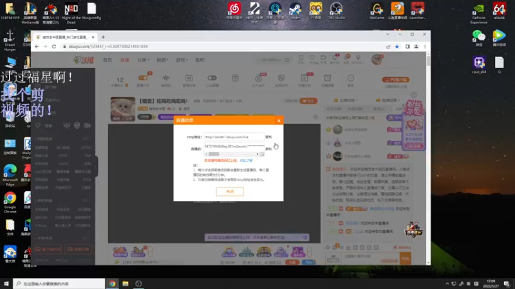Click the orange close button at dialog bottom
This screenshot has width=515, height=289.
coord(230,191)
